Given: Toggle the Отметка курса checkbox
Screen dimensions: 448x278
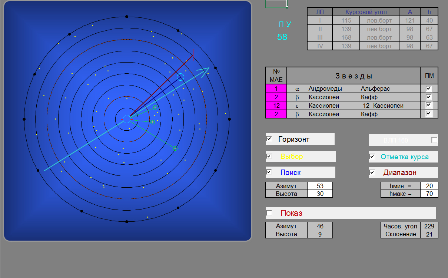Looking at the screenshot, I should (372, 157).
